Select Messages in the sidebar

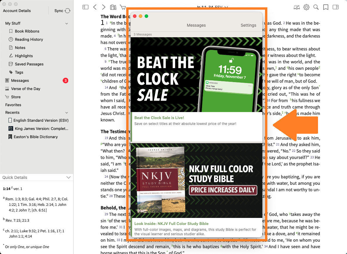20,80
